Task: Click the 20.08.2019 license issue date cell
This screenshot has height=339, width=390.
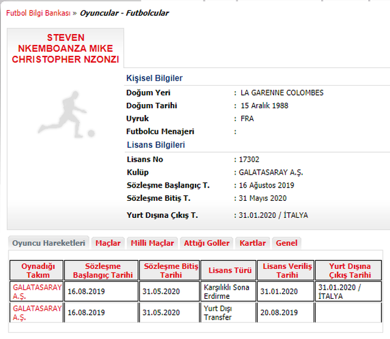Action: click(x=286, y=313)
